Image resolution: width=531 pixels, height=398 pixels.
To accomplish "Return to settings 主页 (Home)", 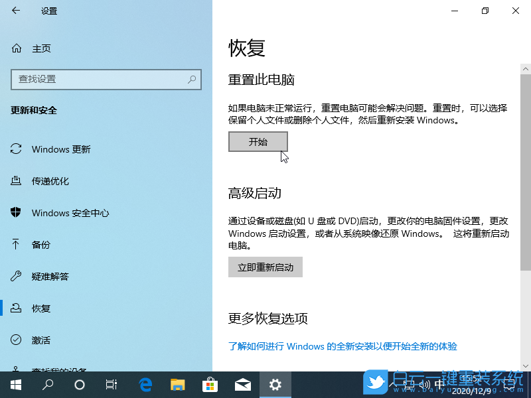I will coord(38,48).
